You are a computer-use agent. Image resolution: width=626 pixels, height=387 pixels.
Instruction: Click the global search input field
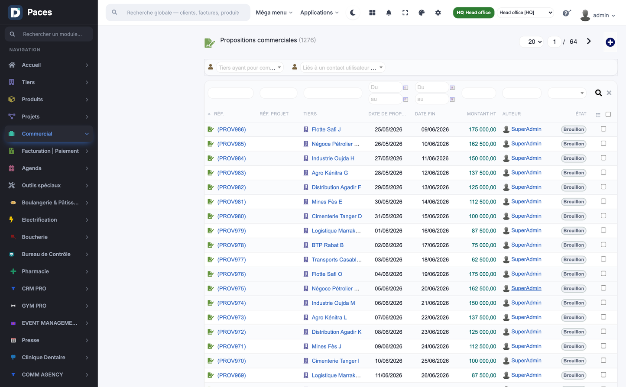pos(183,13)
